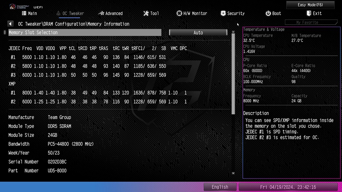
Task: Click the part number UD5-8000
Action: [57, 171]
